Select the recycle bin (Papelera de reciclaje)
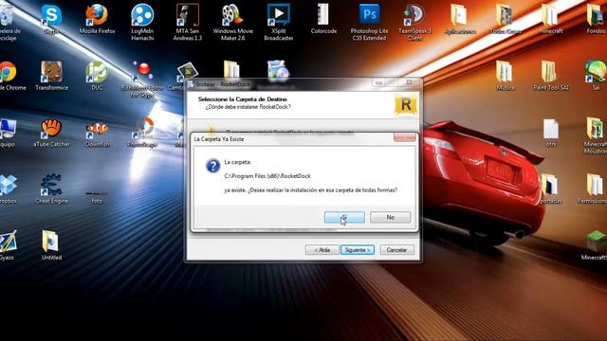This screenshot has width=607, height=341. 9,23
